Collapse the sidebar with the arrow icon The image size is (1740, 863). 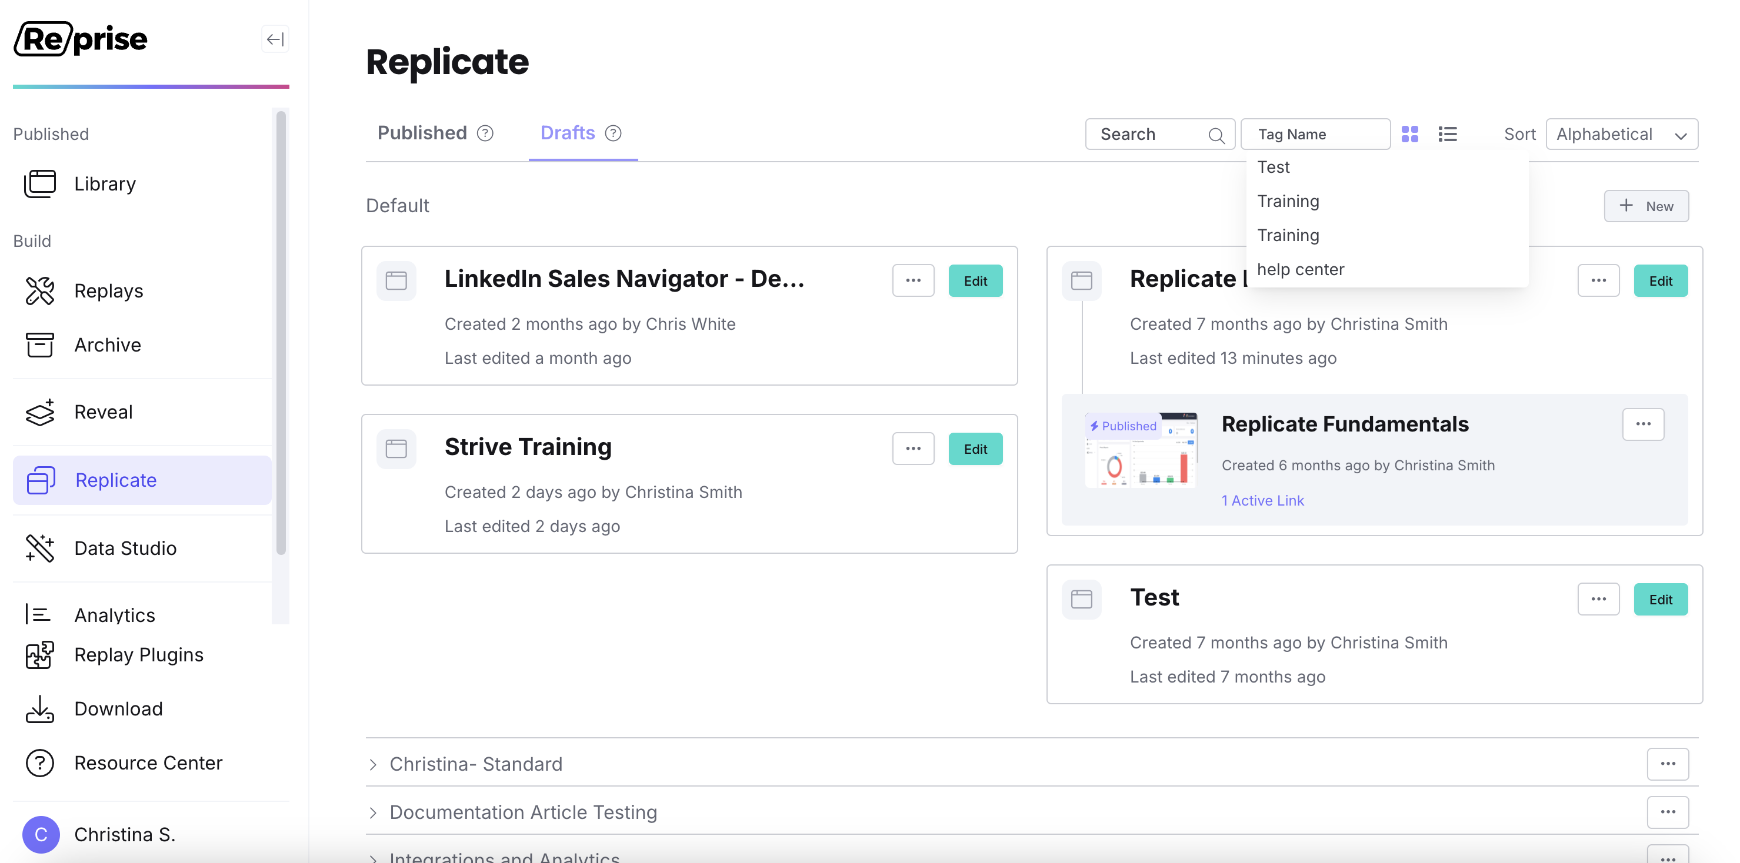pyautogui.click(x=275, y=39)
